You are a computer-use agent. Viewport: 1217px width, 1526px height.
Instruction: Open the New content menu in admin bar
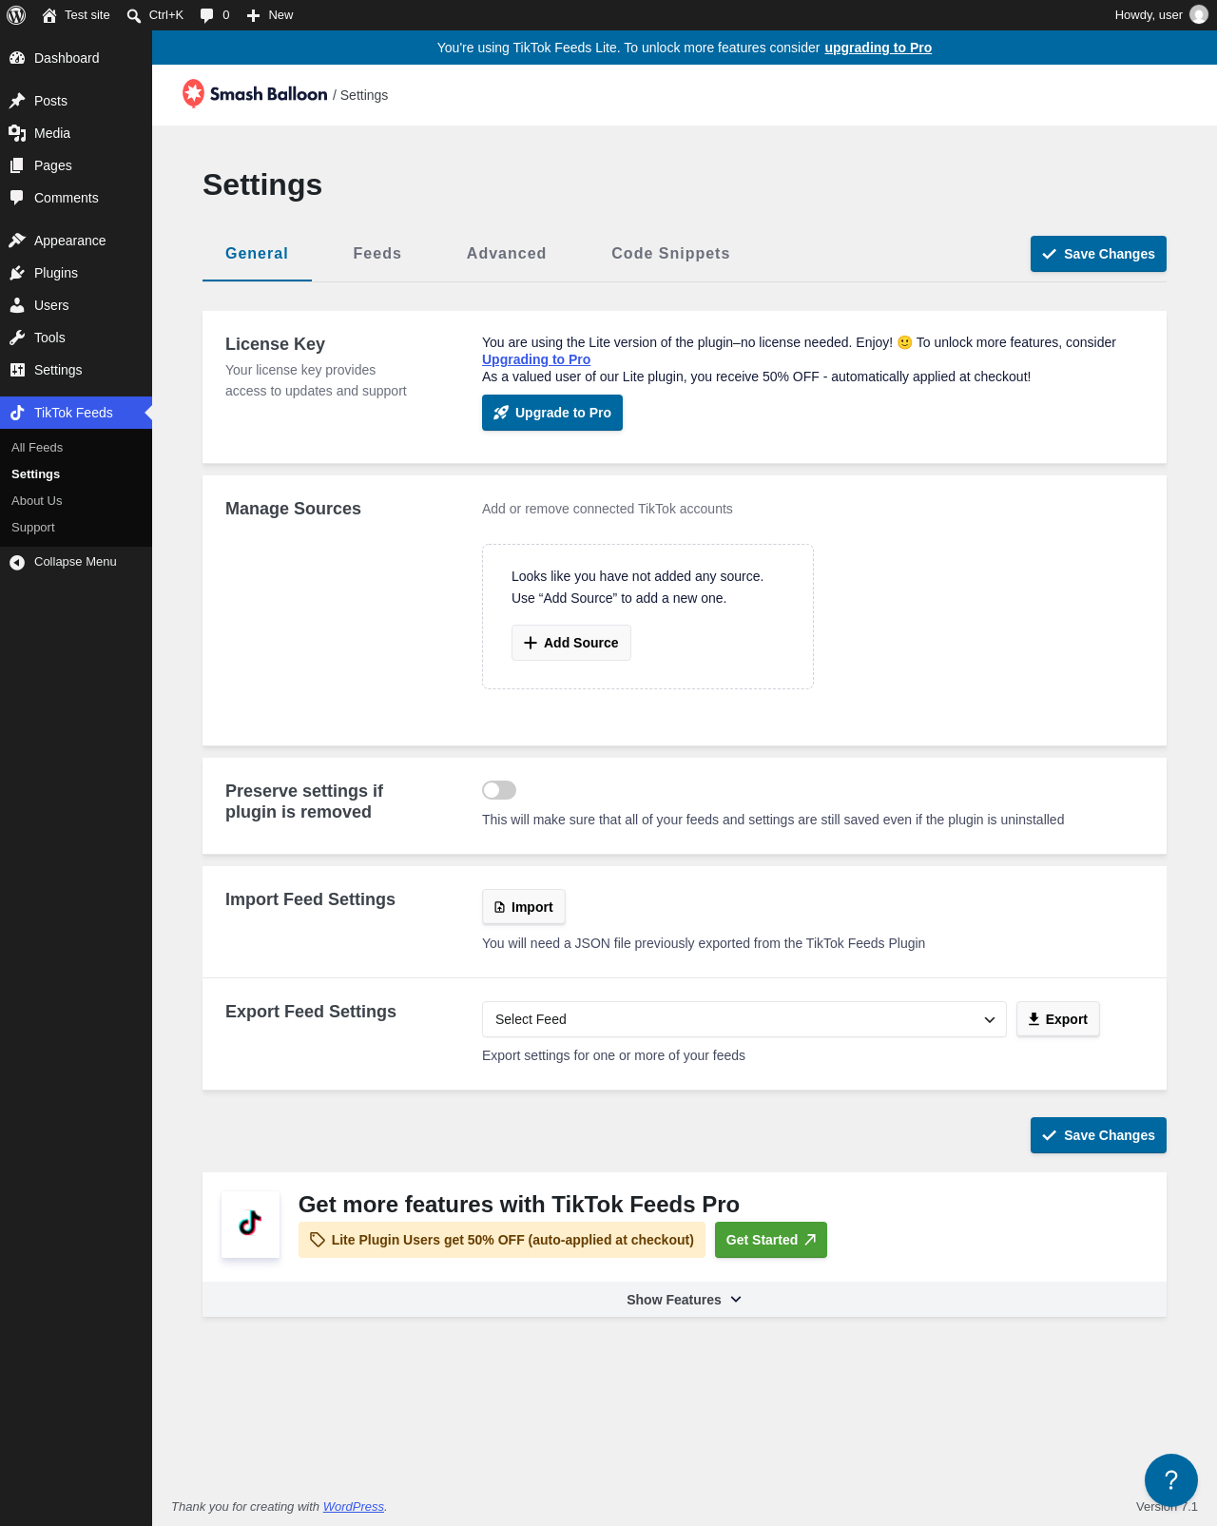(x=270, y=15)
